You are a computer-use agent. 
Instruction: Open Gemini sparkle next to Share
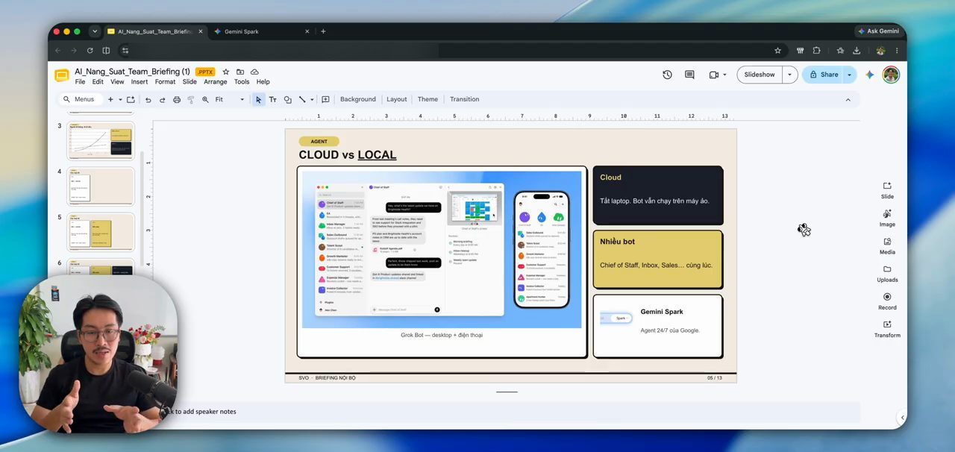(x=869, y=75)
